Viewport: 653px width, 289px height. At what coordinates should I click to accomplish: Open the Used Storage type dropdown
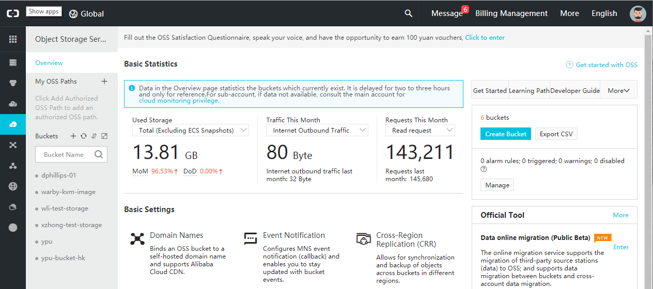(x=190, y=131)
